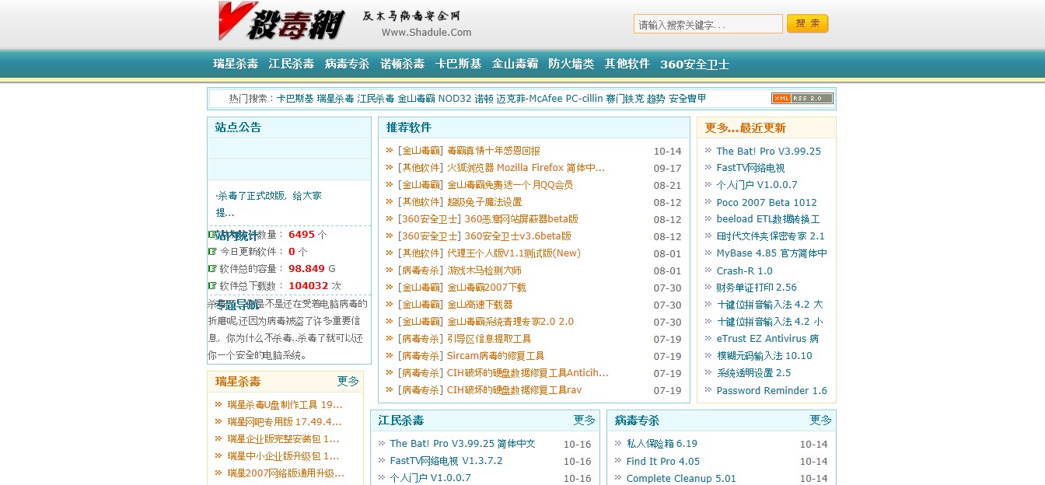Open 引导区信息提取工具 link
This screenshot has width=1045, height=485.
click(x=489, y=339)
